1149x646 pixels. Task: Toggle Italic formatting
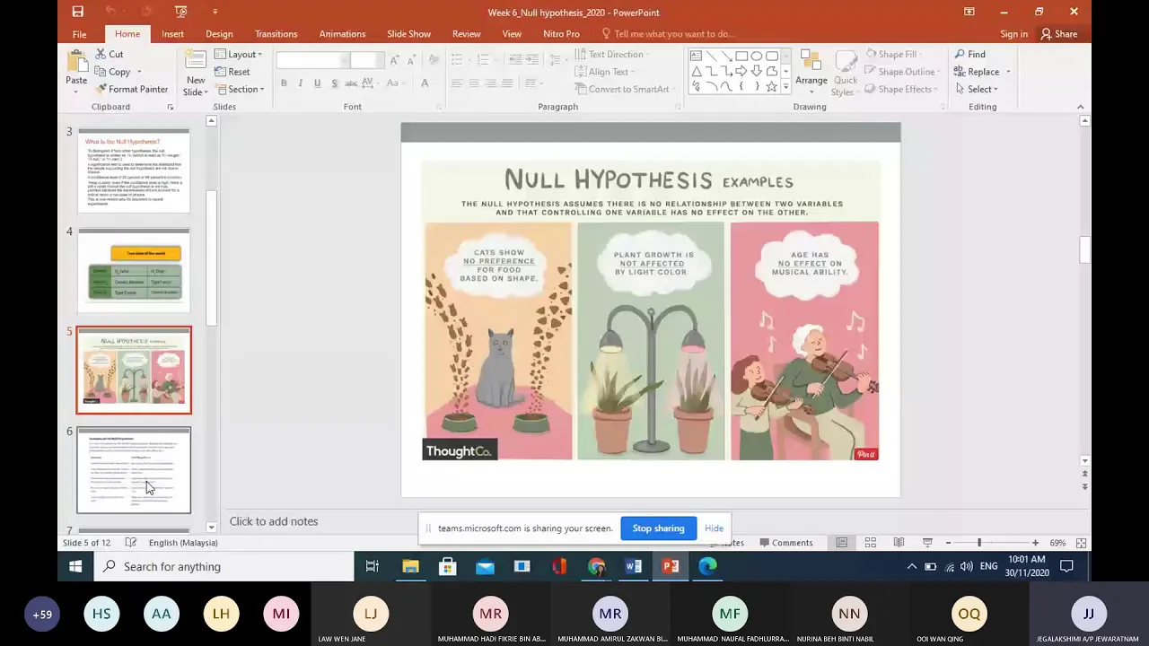[x=301, y=83]
